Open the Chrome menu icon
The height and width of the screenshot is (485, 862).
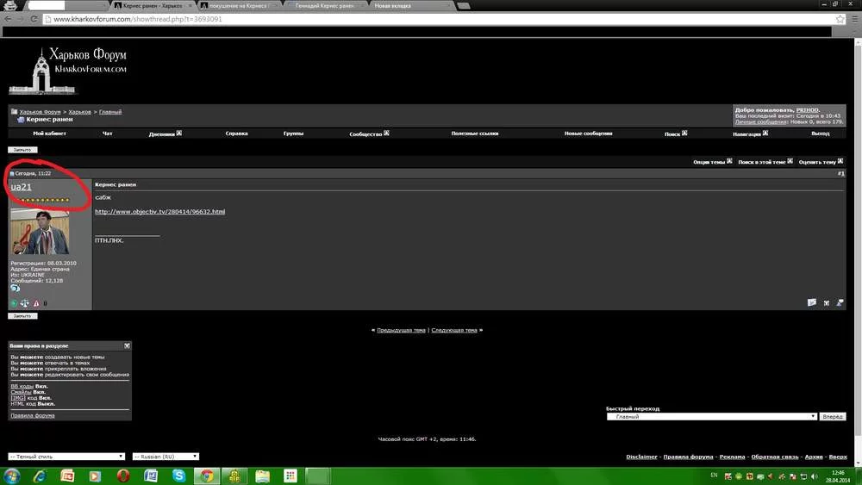point(855,19)
